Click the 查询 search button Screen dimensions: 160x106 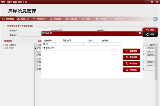(150, 30)
